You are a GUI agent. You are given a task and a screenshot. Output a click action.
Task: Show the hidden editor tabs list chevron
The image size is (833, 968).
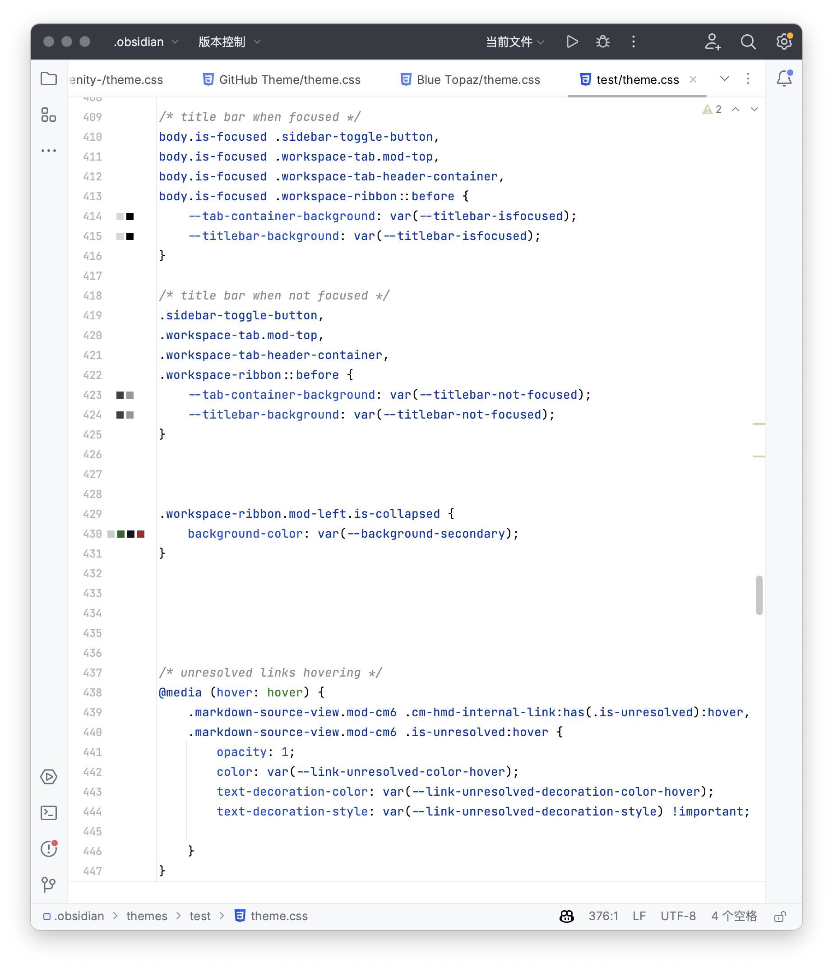click(x=725, y=79)
